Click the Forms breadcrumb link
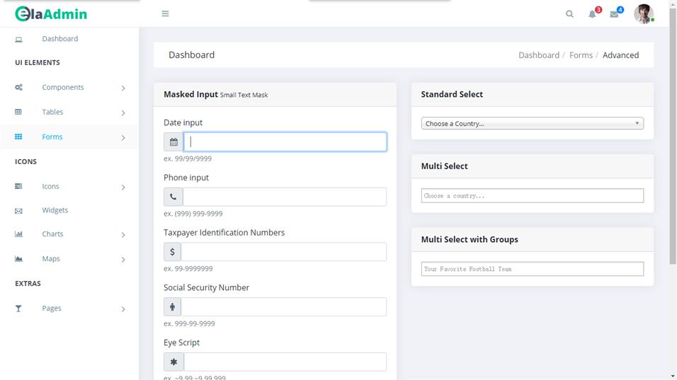The image size is (677, 380). pos(581,55)
